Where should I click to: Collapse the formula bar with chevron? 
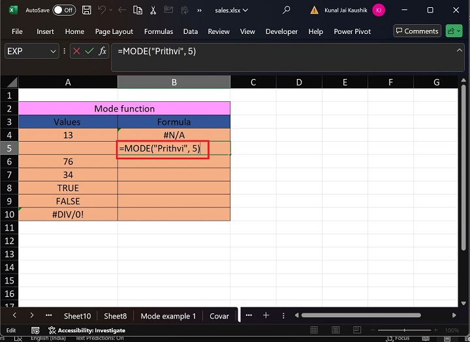click(x=459, y=50)
